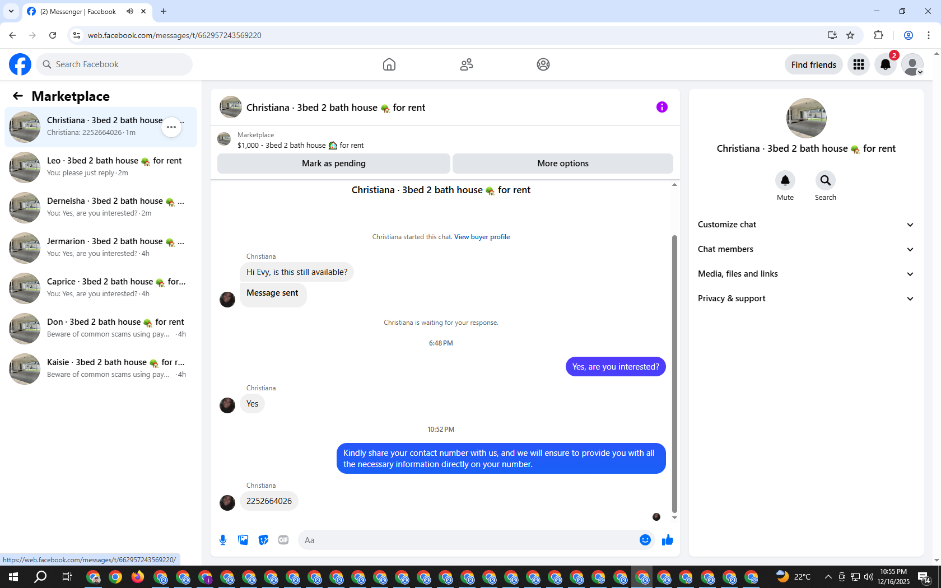Image resolution: width=941 pixels, height=588 pixels.
Task: Expand Media, files and links section
Action: [806, 274]
